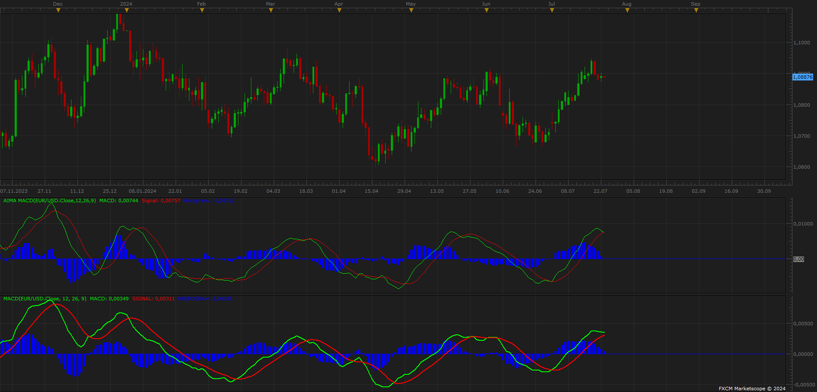Click the 05.08 date label
This screenshot has height=392, width=817.
[633, 191]
